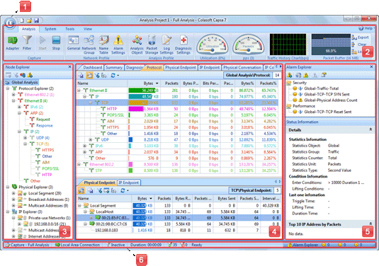The width and height of the screenshot is (379, 266).
Task: Open Alarm Settings in ribbon
Action: tap(118, 45)
